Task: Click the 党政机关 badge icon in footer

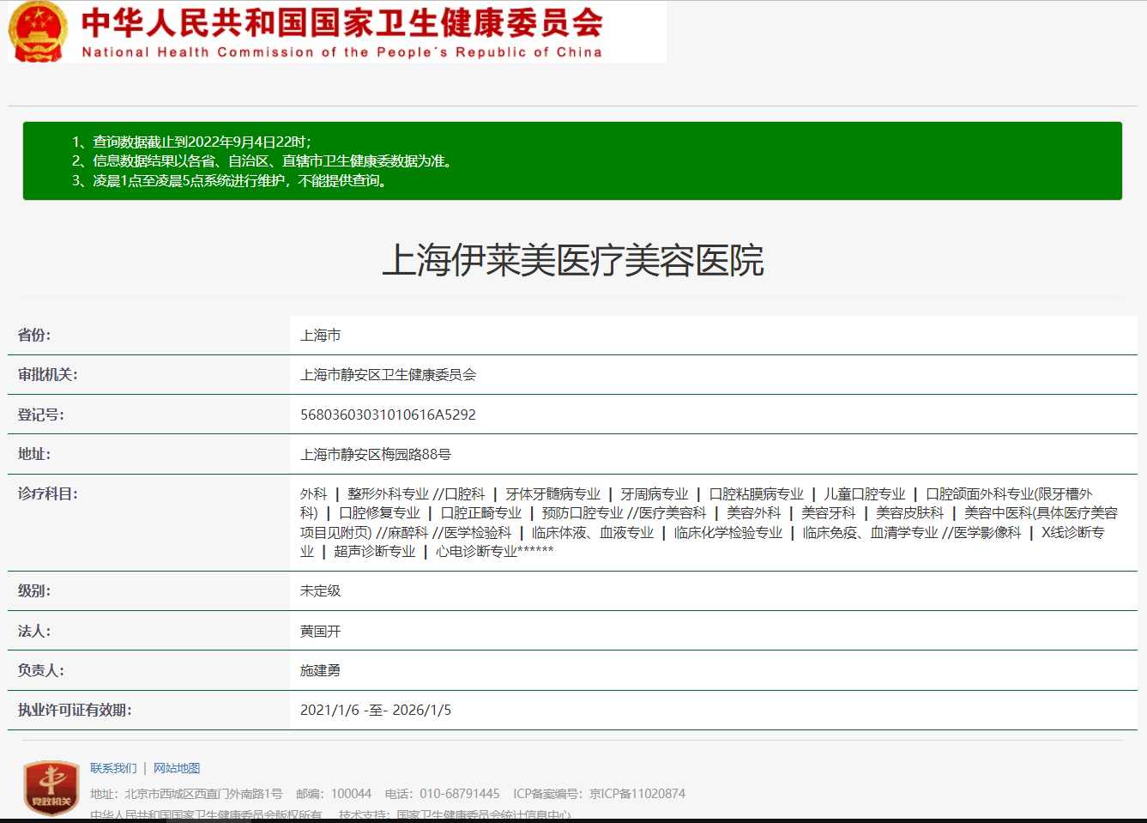Action: tap(51, 788)
